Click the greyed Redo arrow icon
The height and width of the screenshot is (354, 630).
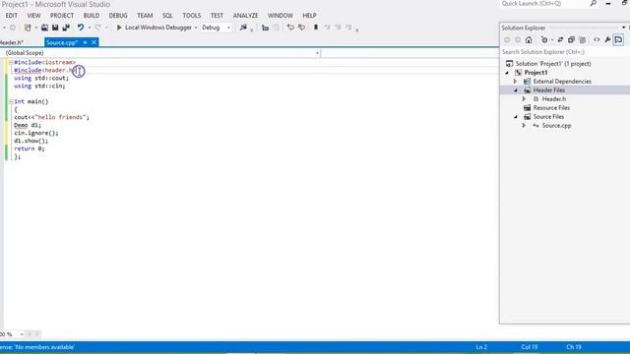97,28
